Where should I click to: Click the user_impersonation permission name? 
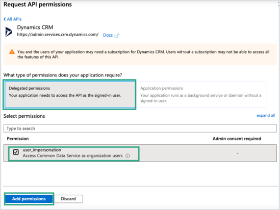point(42,150)
